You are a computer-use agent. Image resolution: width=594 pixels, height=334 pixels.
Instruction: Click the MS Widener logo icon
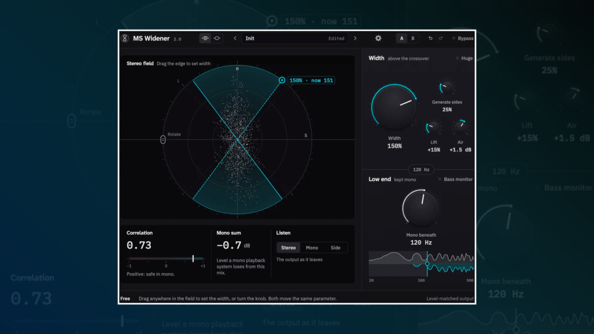click(x=125, y=38)
